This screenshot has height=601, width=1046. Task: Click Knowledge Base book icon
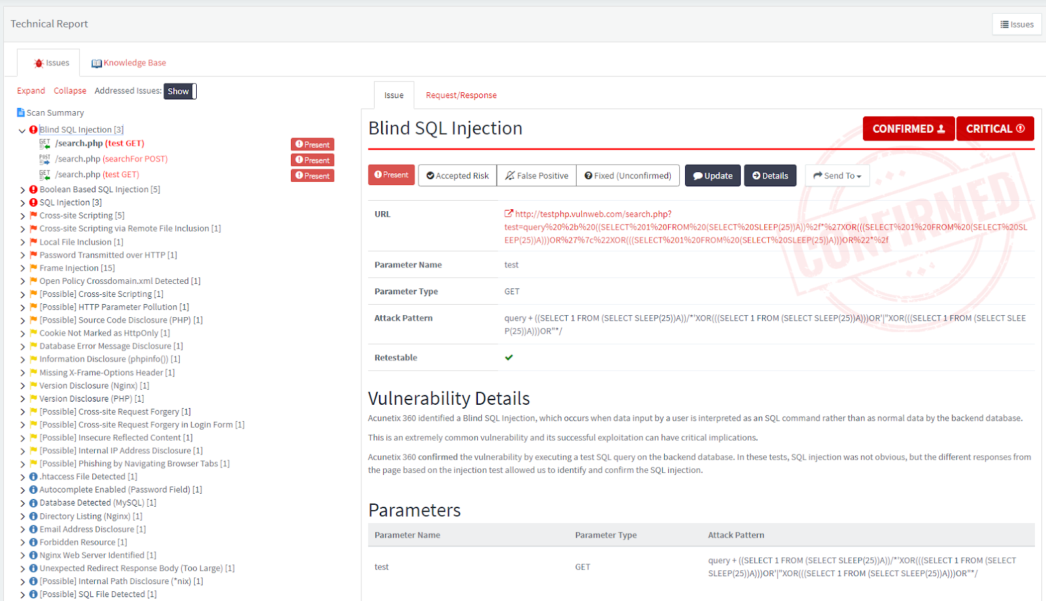pyautogui.click(x=97, y=63)
